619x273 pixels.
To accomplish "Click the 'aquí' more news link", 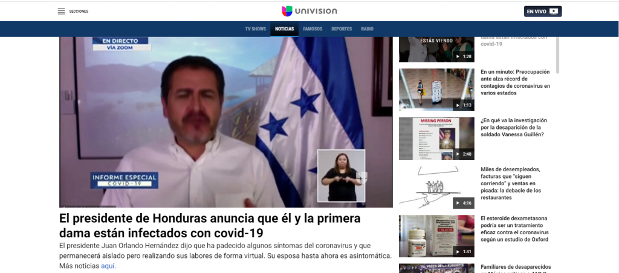I will [109, 266].
